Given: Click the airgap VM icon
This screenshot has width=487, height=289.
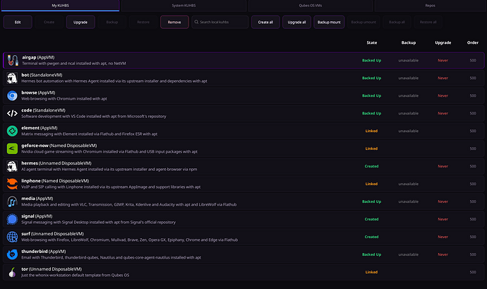Looking at the screenshot, I should 13,60.
